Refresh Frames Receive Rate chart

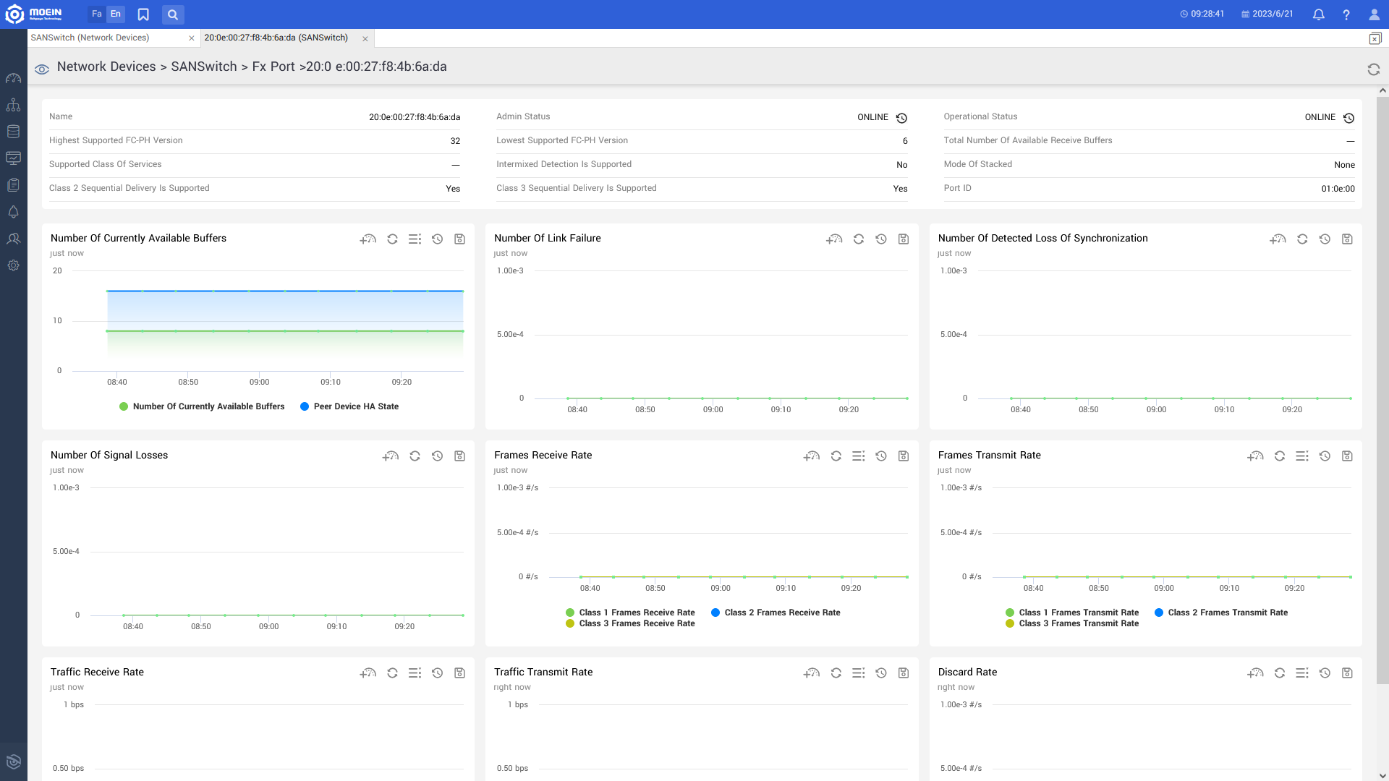836,456
